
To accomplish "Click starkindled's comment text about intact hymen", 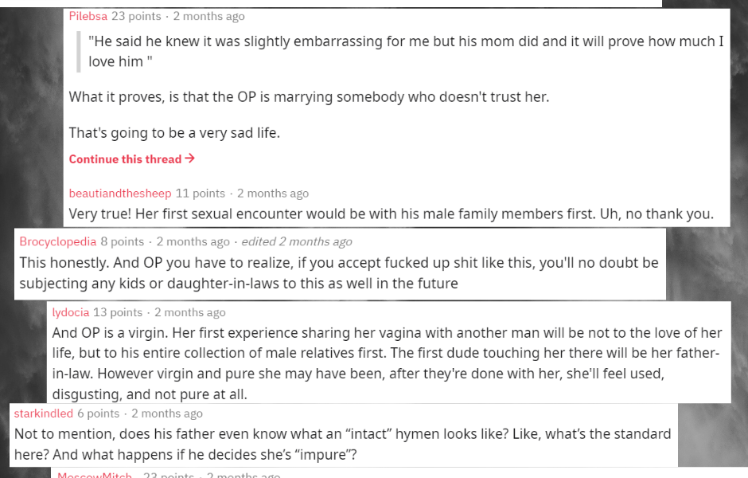I will coord(342,444).
